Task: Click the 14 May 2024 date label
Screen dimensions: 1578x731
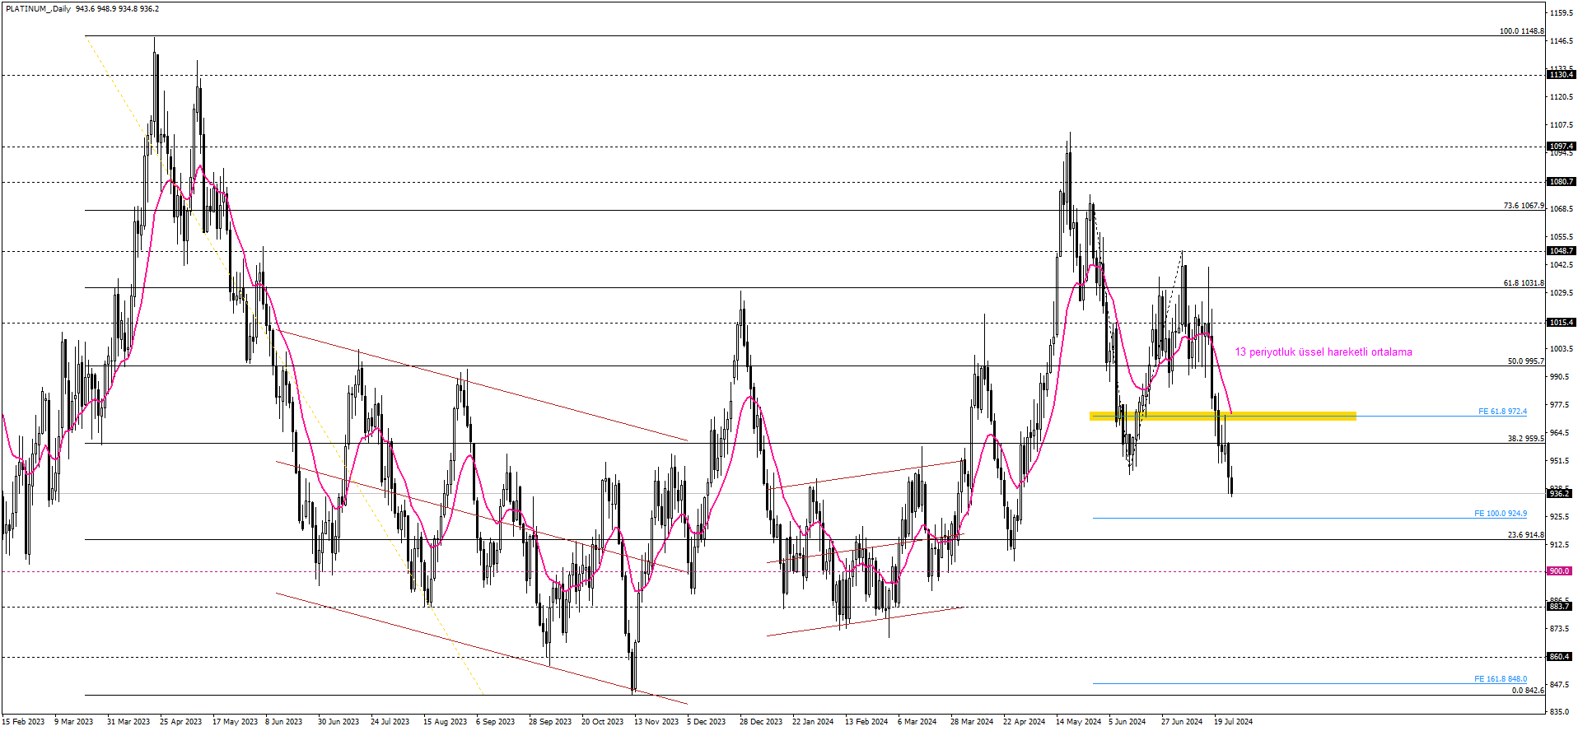Action: click(x=1078, y=722)
